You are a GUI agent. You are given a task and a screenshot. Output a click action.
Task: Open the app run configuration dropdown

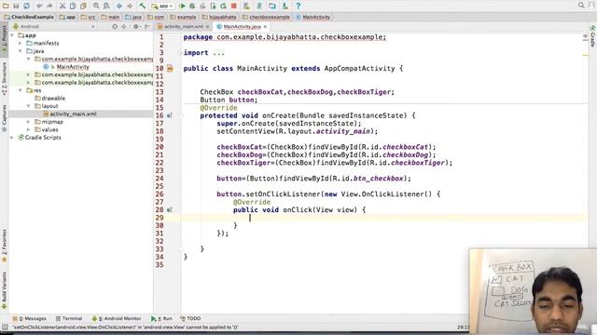click(162, 6)
